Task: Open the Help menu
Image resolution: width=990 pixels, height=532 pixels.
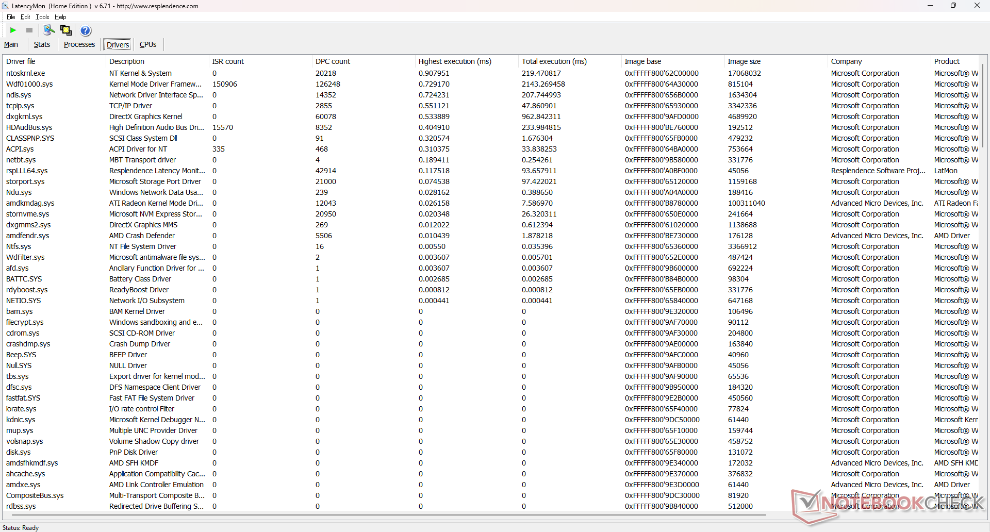Action: [x=60, y=17]
